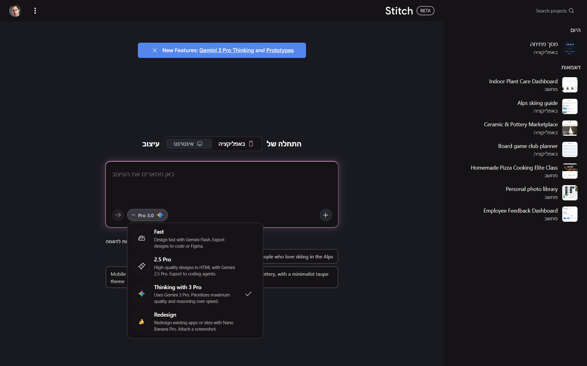Open the Alps skiing guide thumbnail
The width and height of the screenshot is (587, 366).
pyautogui.click(x=570, y=106)
